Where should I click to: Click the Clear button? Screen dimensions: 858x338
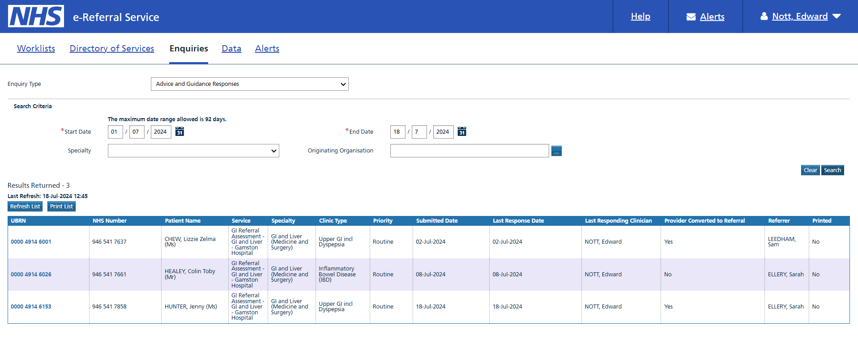810,170
